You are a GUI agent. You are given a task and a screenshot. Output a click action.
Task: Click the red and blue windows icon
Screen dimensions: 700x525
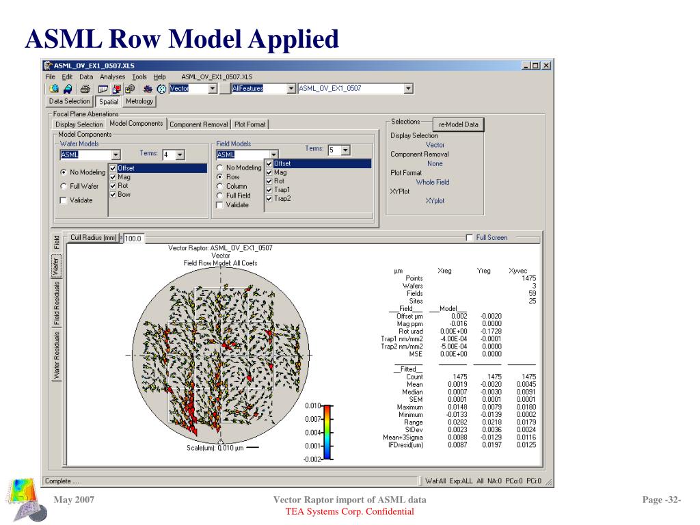coord(116,88)
